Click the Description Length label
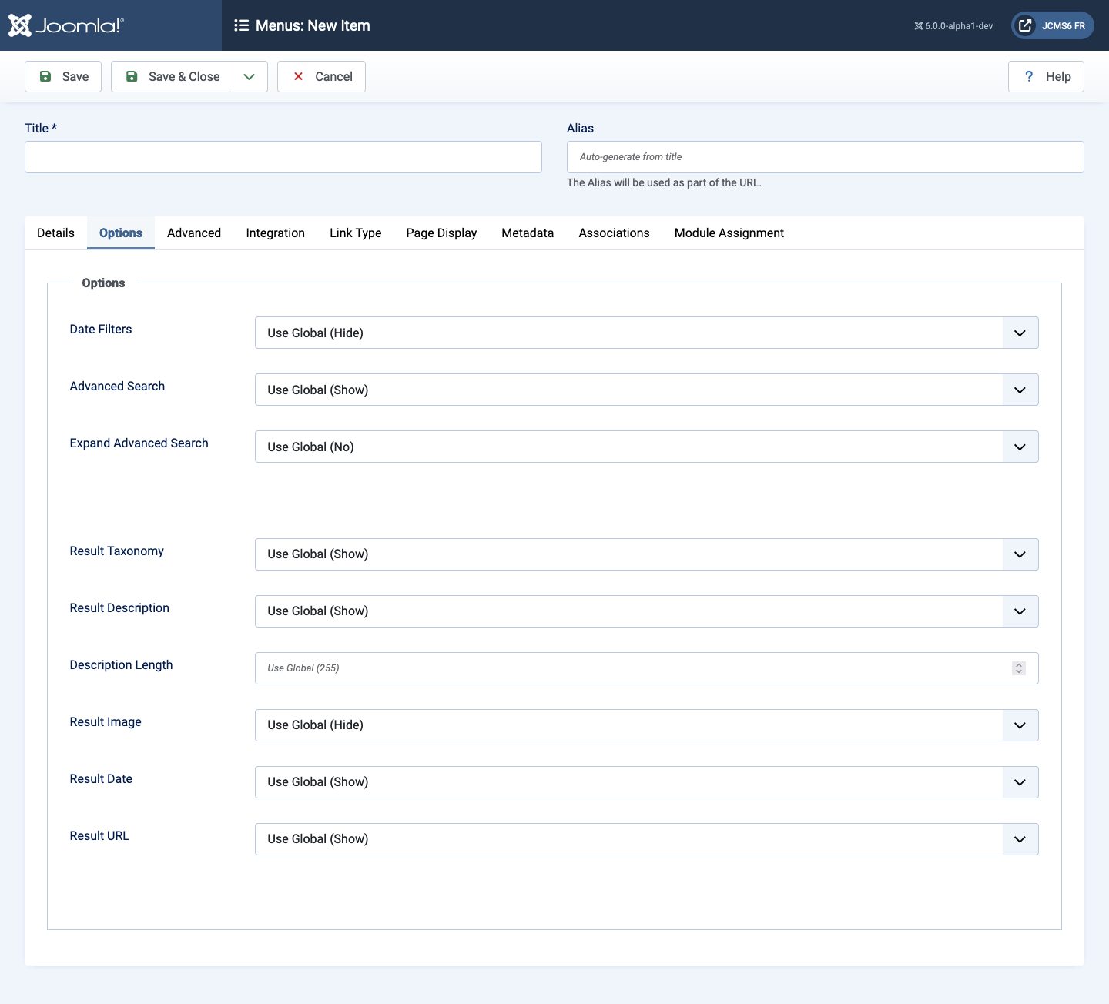Image resolution: width=1109 pixels, height=1004 pixels. pos(122,664)
